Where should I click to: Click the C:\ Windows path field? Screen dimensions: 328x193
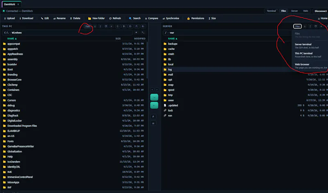pyautogui.click(x=67, y=33)
